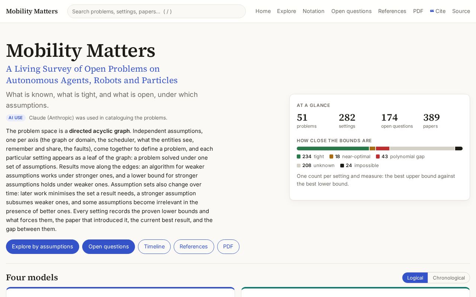The width and height of the screenshot is (476, 297).
Task: Click the grey segment of the bounds bar
Action: coord(422,148)
